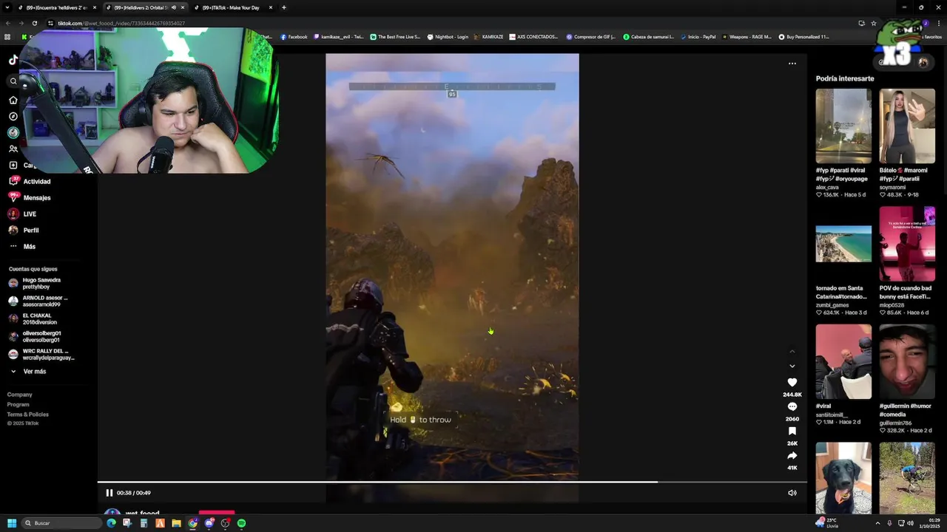Screen dimensions: 947x532
Task: Click the Program footer link
Action: tap(18, 404)
